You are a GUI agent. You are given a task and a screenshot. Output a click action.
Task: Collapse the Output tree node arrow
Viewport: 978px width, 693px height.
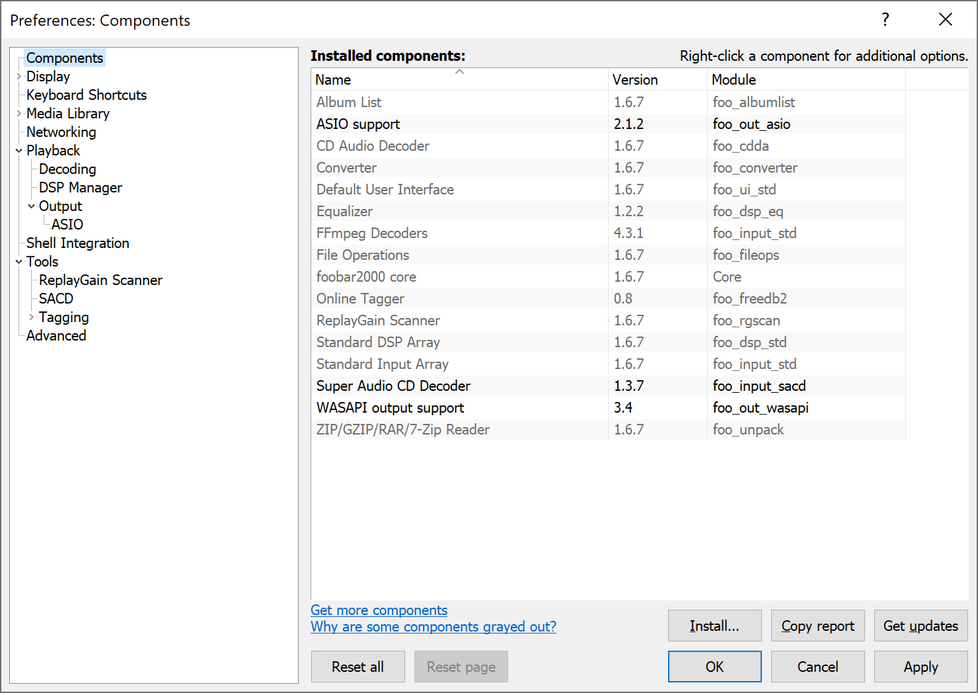point(31,206)
